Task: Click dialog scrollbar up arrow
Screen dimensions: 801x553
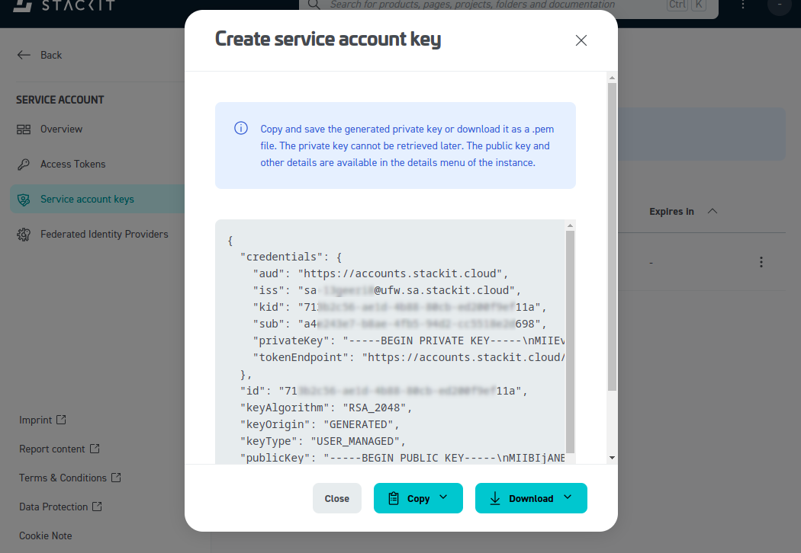Action: [612, 78]
